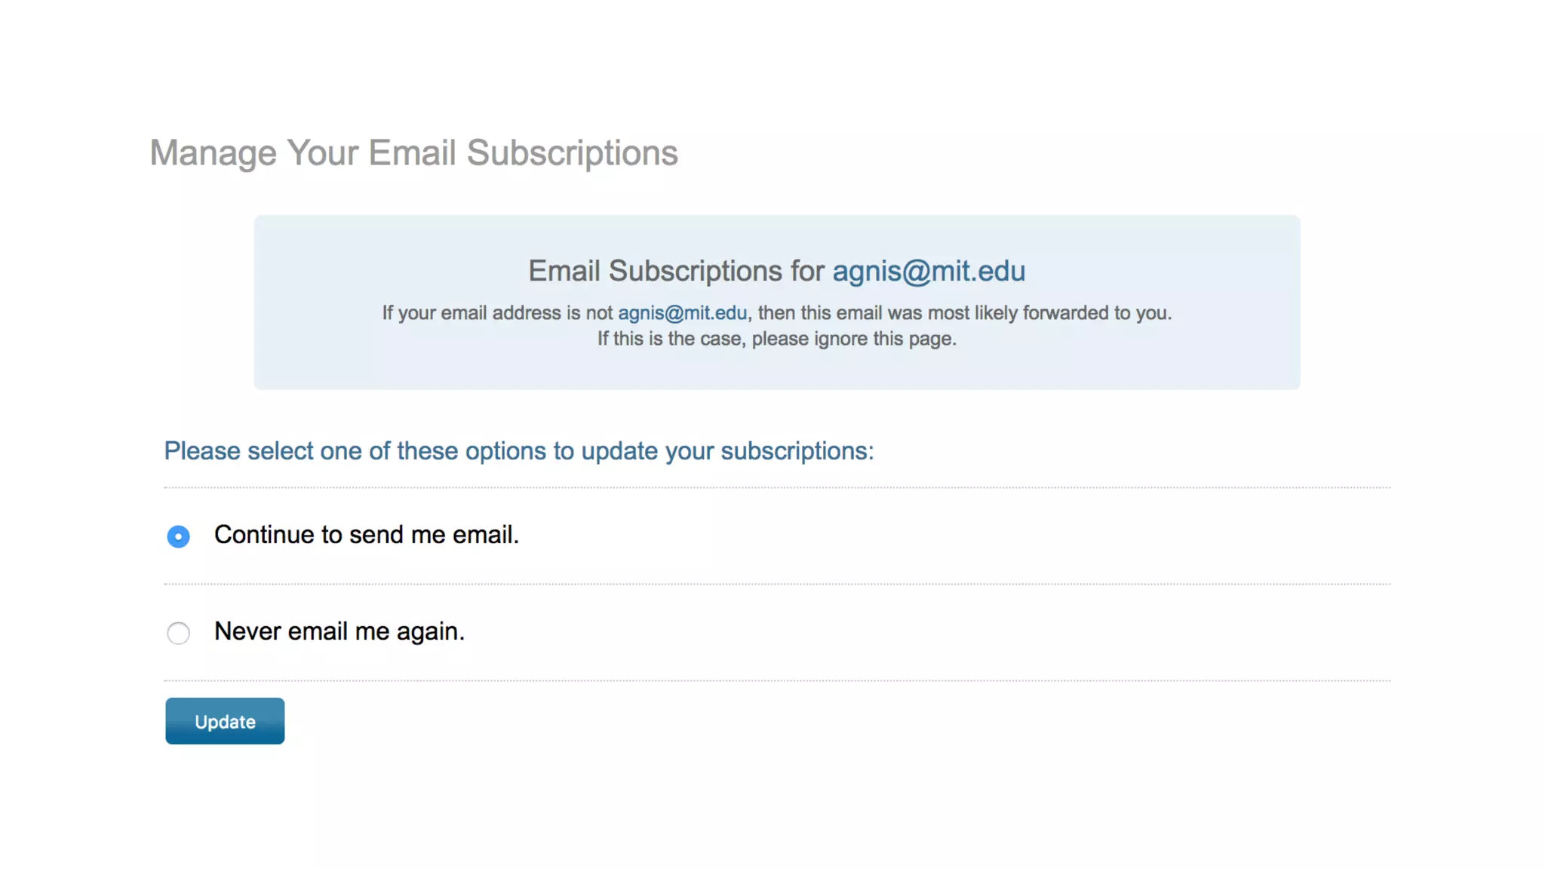Open the agnis@mit.edu link in the large heading
Viewport: 1545px width, 869px height.
[929, 272]
